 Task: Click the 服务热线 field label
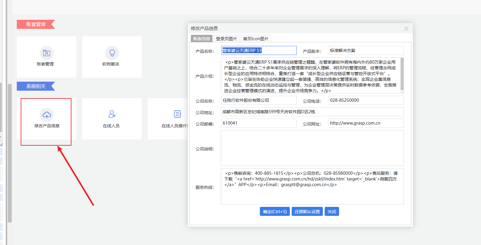click(205, 187)
